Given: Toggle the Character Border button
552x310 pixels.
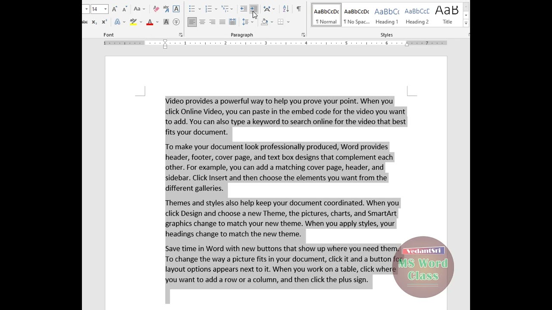Looking at the screenshot, I should pos(176,9).
